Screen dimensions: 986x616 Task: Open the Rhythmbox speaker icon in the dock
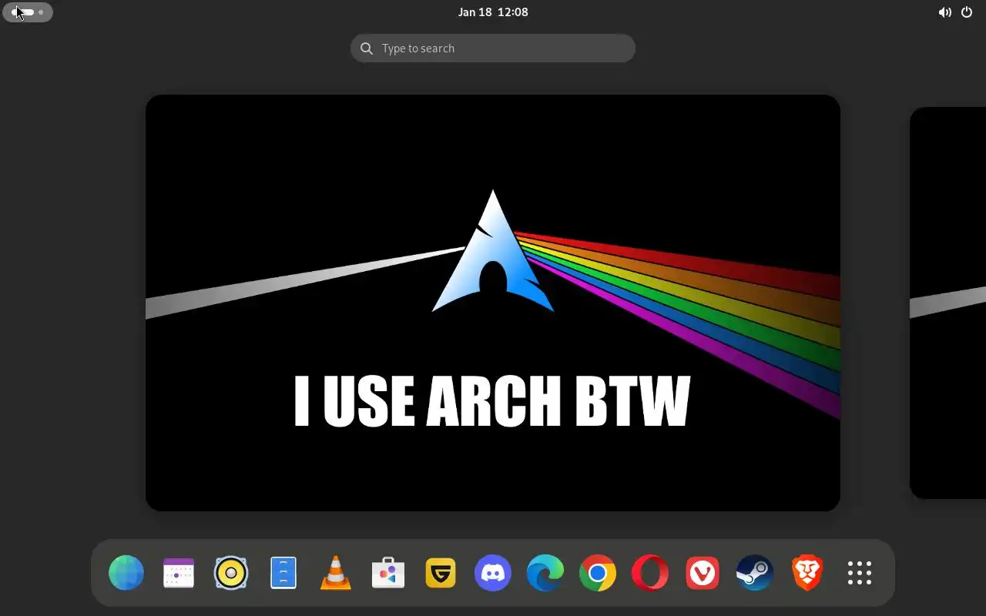click(x=231, y=573)
